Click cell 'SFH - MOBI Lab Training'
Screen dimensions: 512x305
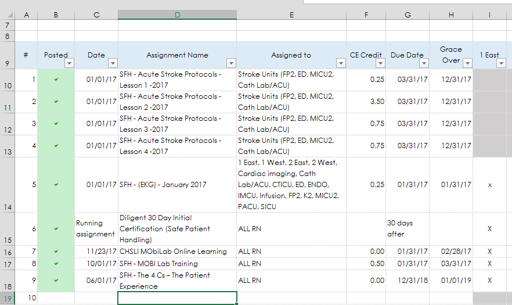coord(177,264)
